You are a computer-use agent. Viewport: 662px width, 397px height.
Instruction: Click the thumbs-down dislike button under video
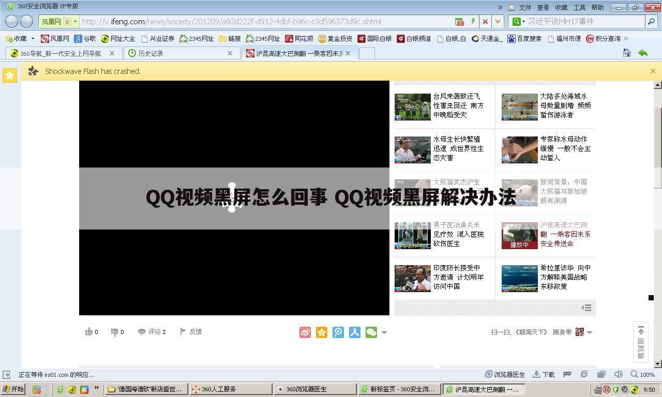(x=114, y=331)
